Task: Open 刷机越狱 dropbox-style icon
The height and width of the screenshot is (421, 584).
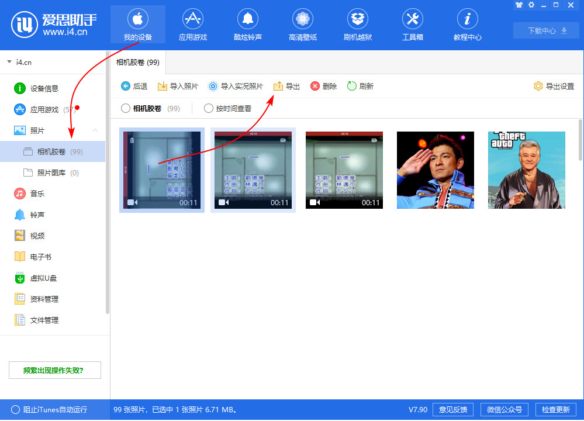Action: click(x=357, y=19)
